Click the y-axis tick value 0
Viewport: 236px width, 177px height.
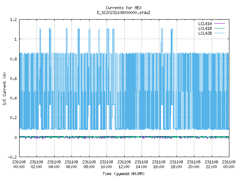(15, 138)
